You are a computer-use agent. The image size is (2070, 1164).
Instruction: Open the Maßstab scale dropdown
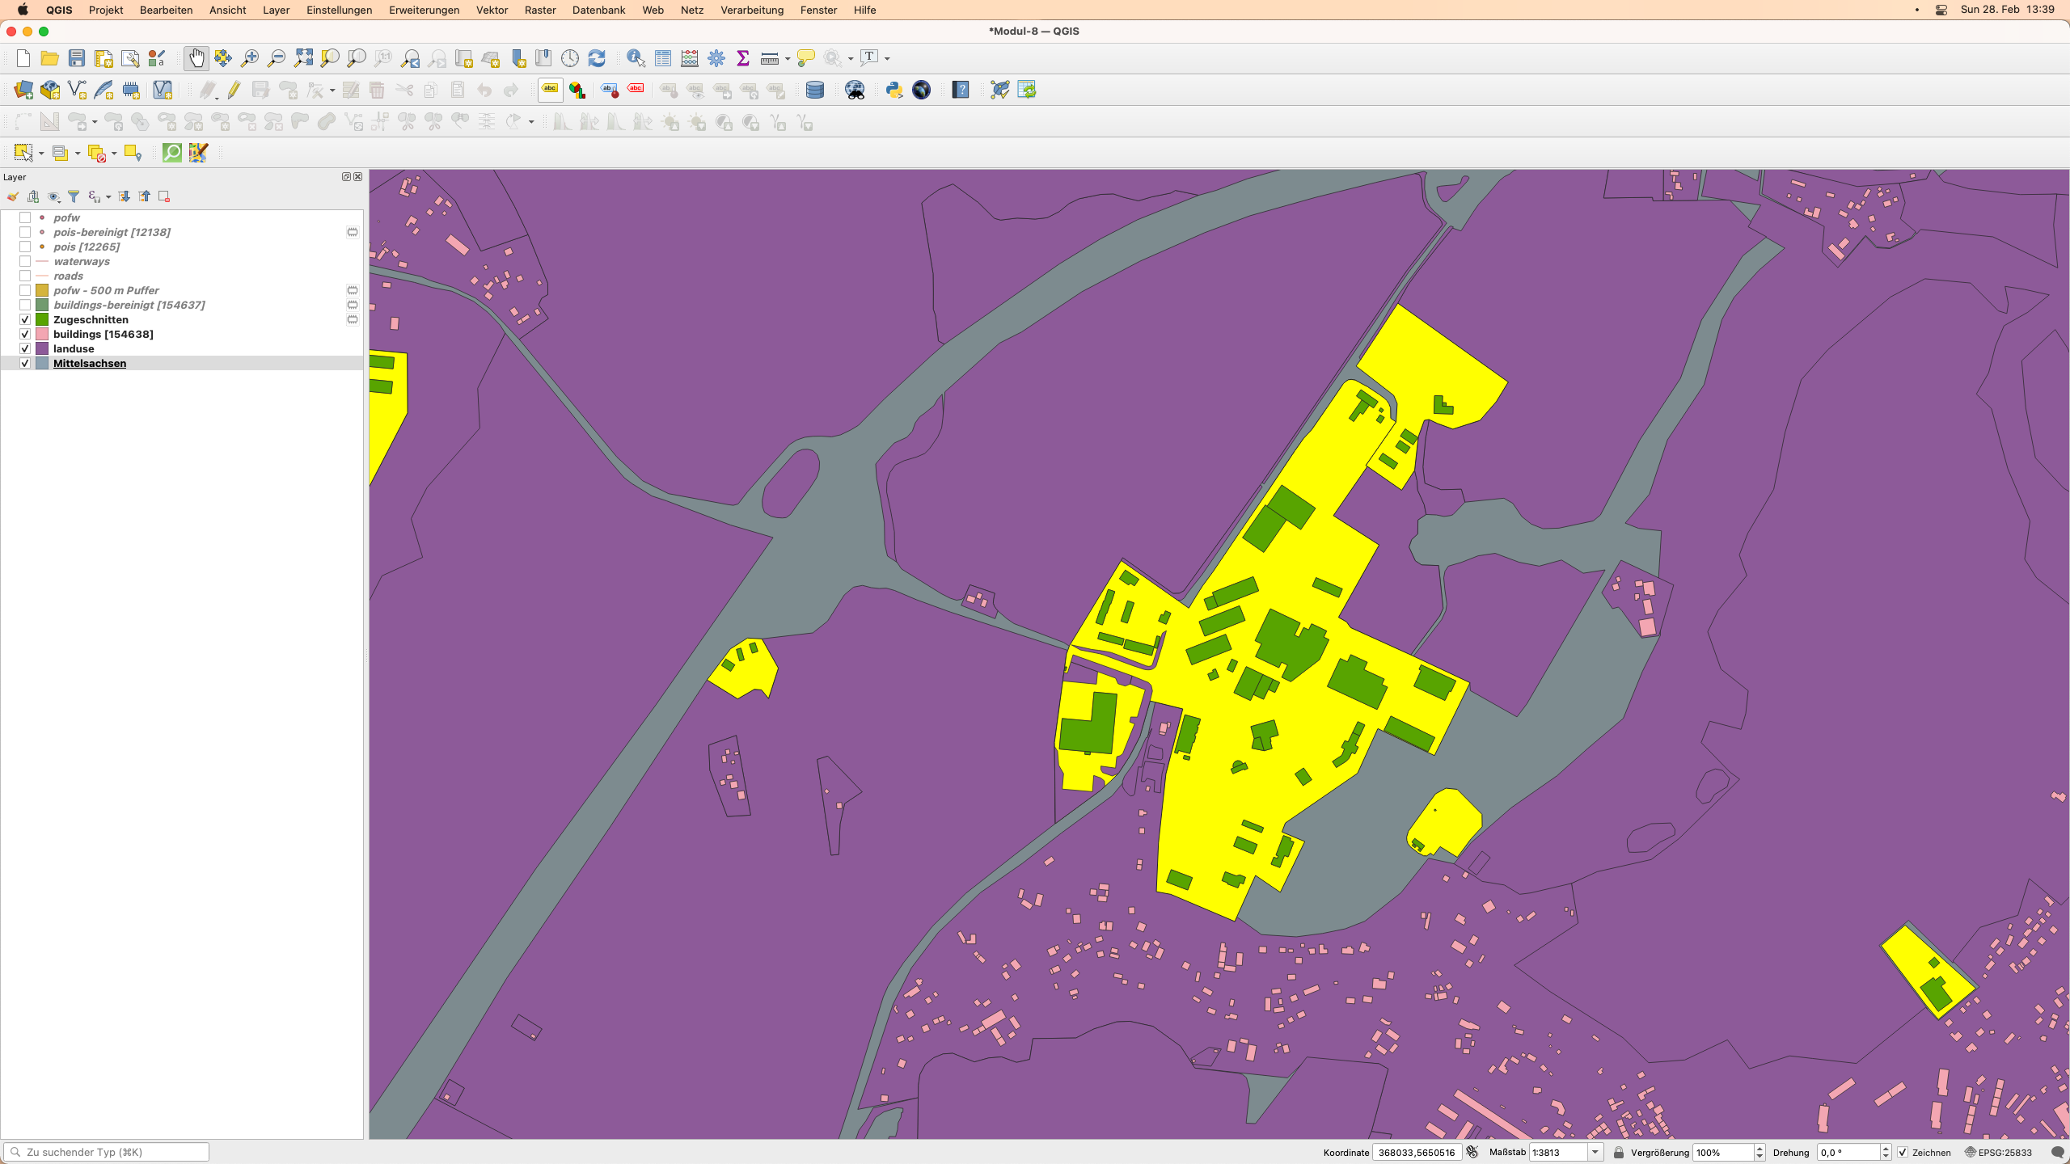(1595, 1153)
